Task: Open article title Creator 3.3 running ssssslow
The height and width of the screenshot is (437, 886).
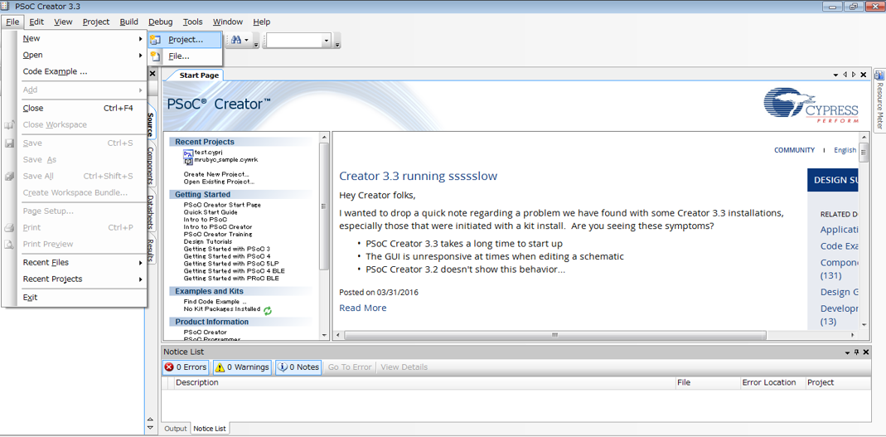Action: tap(419, 176)
